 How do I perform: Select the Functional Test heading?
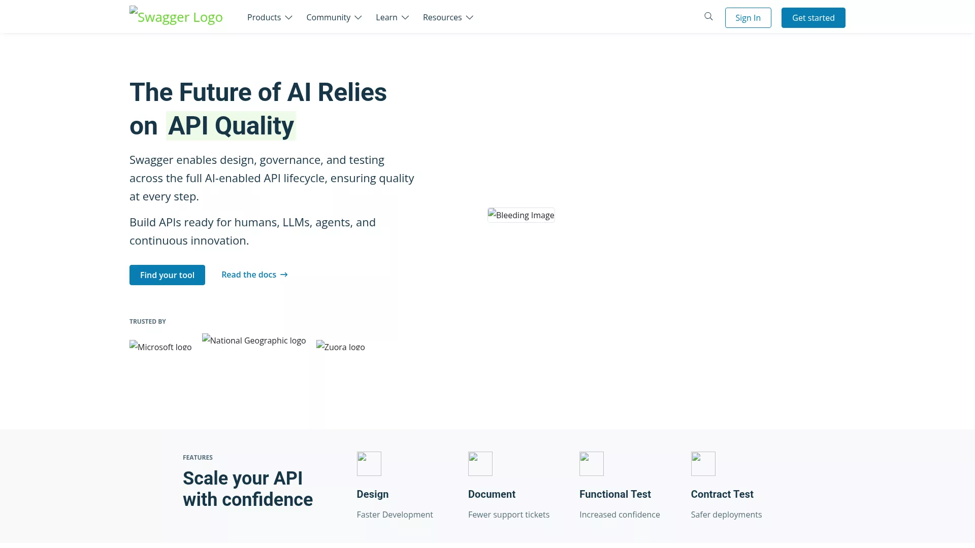tap(615, 494)
